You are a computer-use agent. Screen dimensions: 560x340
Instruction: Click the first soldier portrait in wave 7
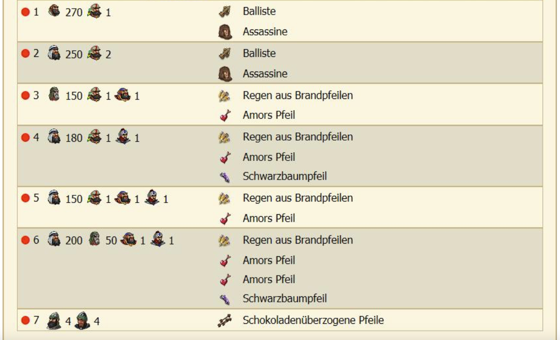click(53, 321)
